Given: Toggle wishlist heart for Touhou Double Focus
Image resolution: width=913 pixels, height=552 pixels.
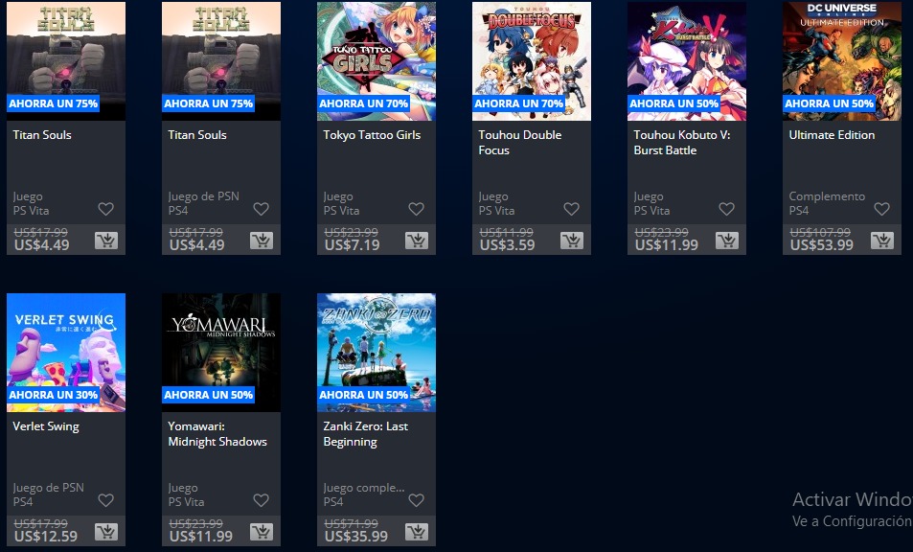Looking at the screenshot, I should point(572,209).
